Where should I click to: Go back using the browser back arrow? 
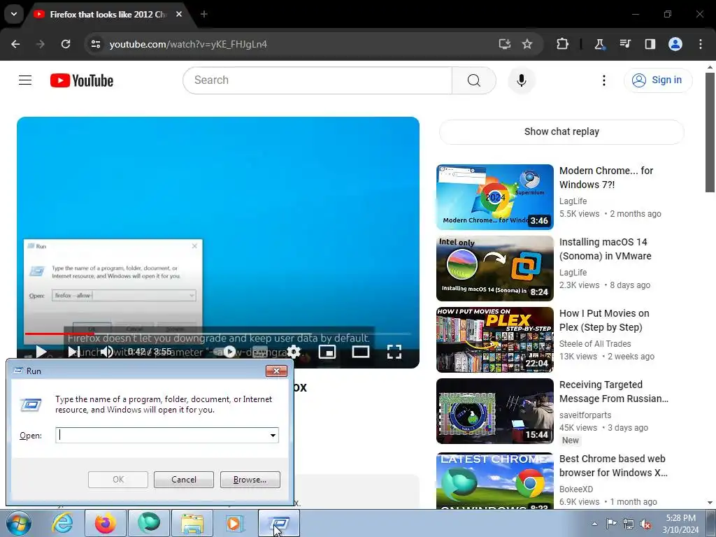click(15, 44)
